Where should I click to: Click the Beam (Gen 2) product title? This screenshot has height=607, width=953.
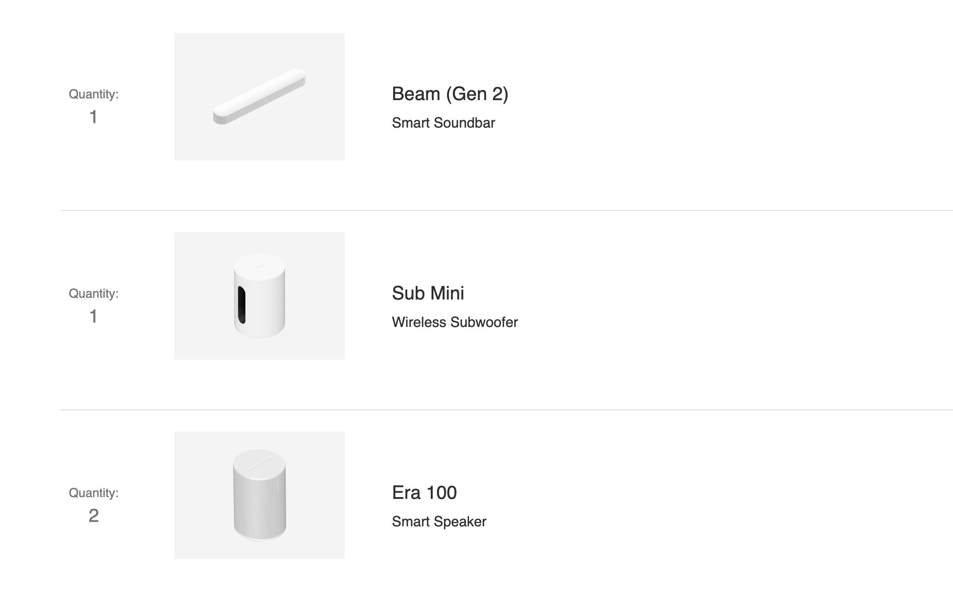(x=450, y=94)
